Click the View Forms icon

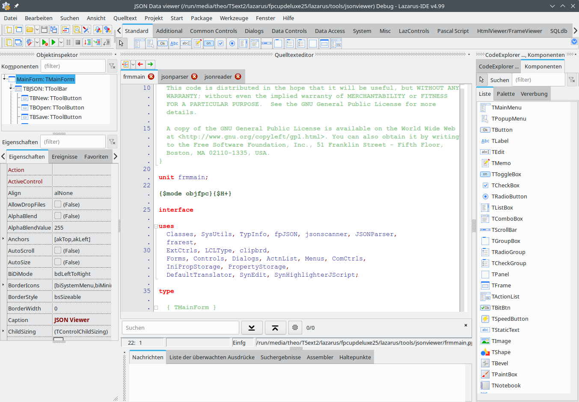tap(18, 42)
